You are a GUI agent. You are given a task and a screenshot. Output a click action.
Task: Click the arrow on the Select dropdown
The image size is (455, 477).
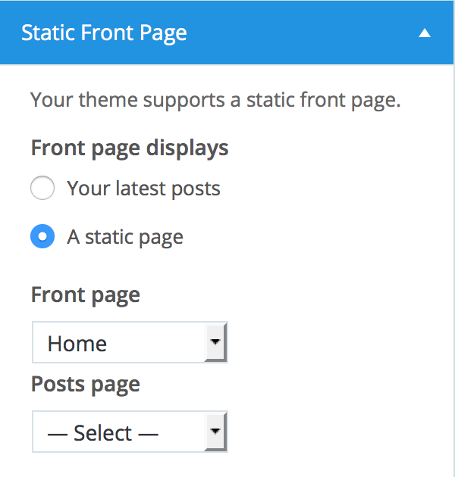pyautogui.click(x=216, y=432)
